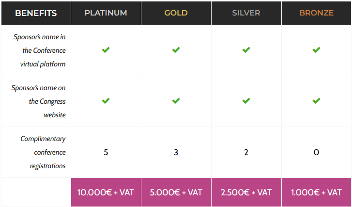
Task: Click the Platinum virtual platform checkmark
Action: tap(106, 50)
